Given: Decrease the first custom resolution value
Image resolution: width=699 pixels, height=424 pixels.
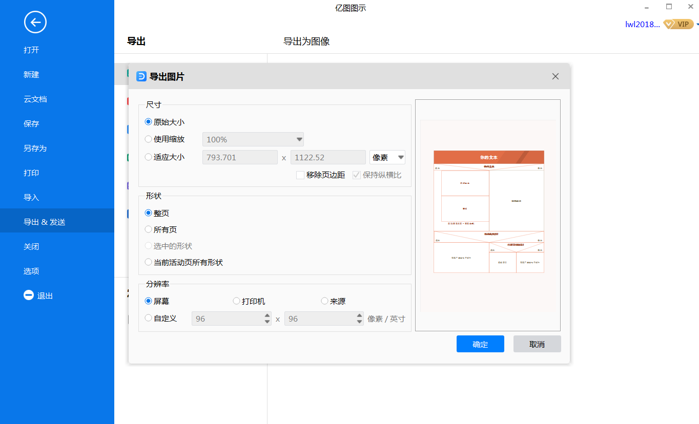Looking at the screenshot, I should tap(267, 322).
